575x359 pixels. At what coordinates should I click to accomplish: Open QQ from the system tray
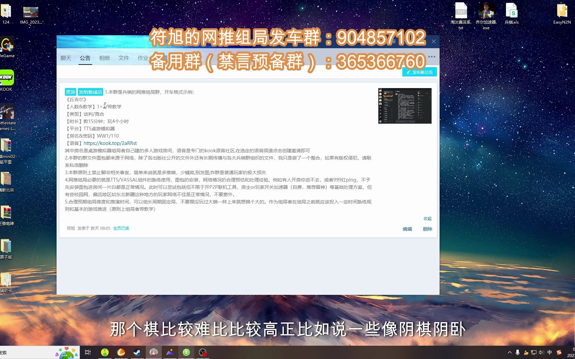tap(526, 352)
